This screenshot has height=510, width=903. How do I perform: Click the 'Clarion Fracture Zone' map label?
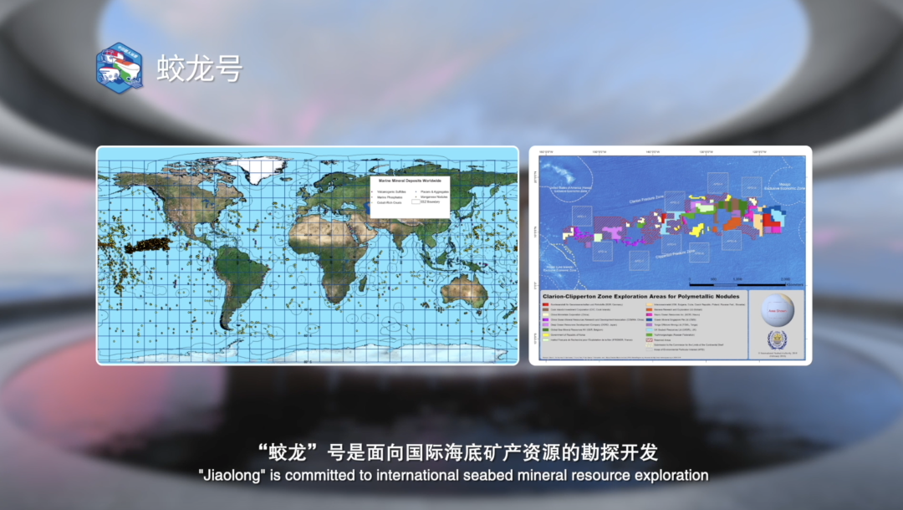[646, 199]
